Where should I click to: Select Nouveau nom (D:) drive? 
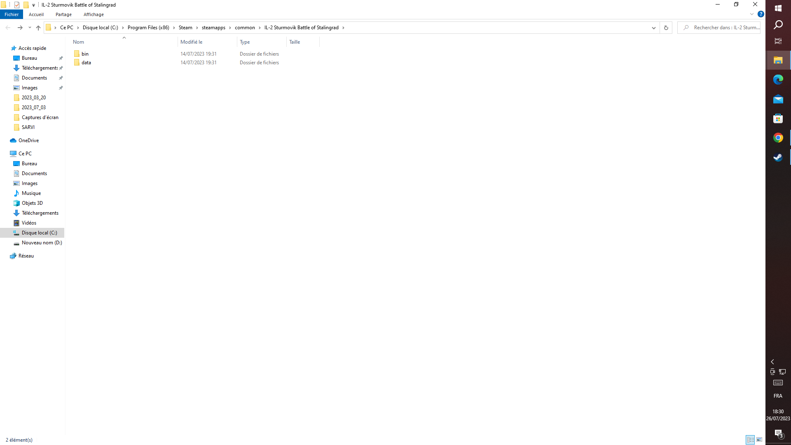pos(42,243)
